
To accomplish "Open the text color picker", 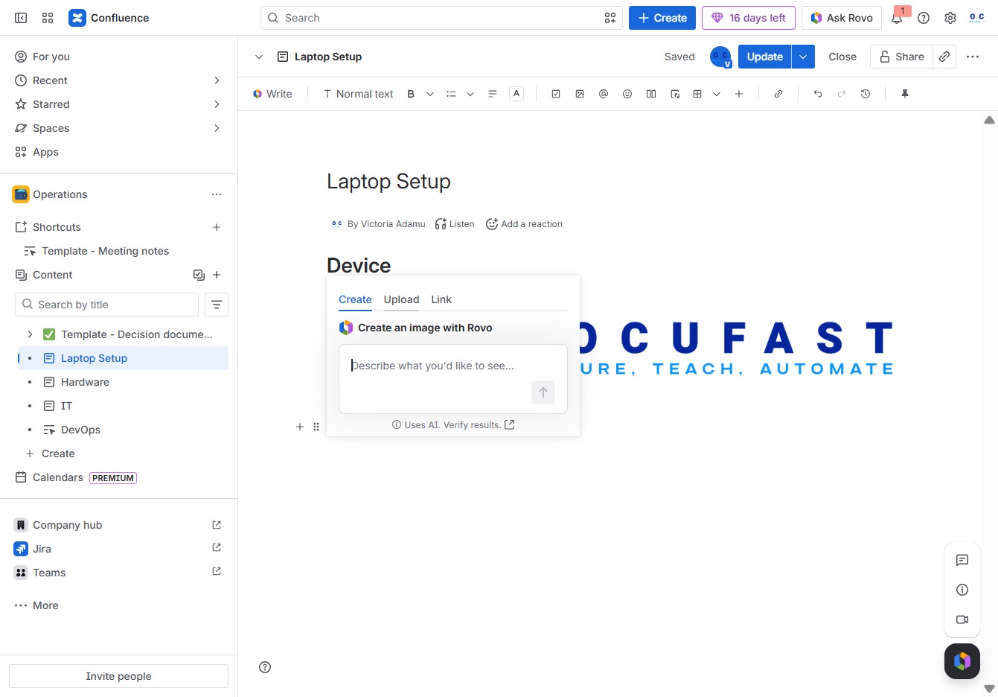I will coord(516,94).
